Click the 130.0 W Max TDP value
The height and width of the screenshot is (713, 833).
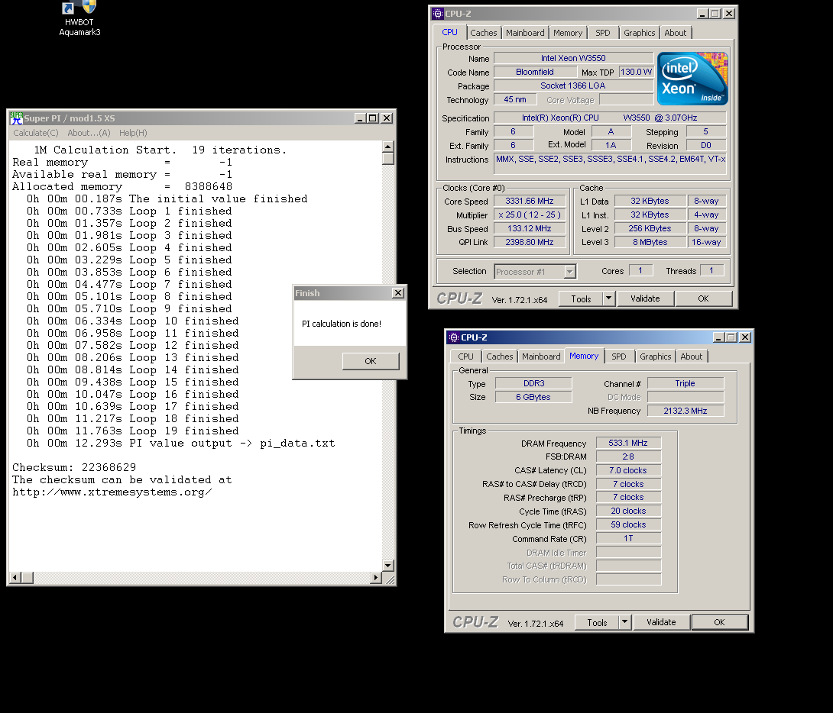[x=636, y=73]
